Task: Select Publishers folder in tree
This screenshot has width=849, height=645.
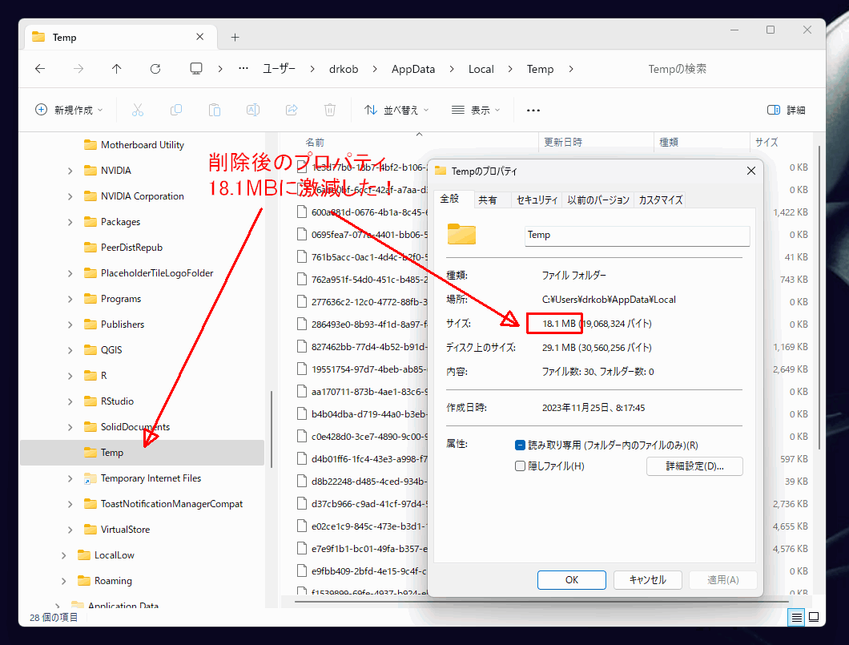Action: (x=123, y=325)
